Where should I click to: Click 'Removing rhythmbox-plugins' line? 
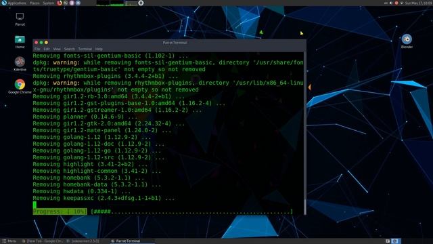(x=106, y=76)
